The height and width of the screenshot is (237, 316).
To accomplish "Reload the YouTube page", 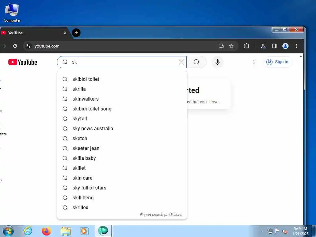I will [15, 46].
